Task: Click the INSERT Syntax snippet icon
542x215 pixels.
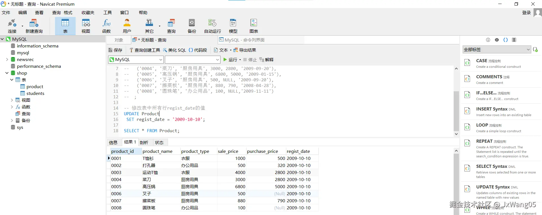Action: [x=467, y=111]
